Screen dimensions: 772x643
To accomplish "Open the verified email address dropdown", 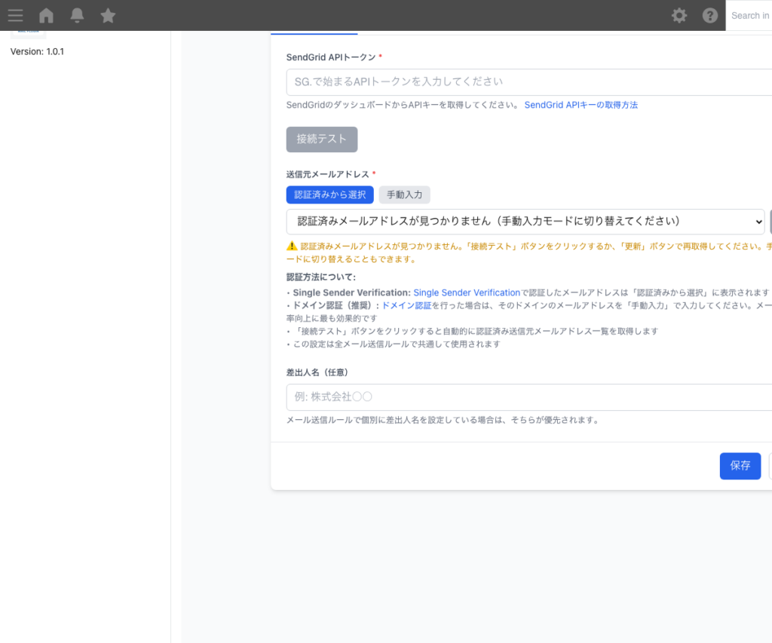I will [x=520, y=222].
